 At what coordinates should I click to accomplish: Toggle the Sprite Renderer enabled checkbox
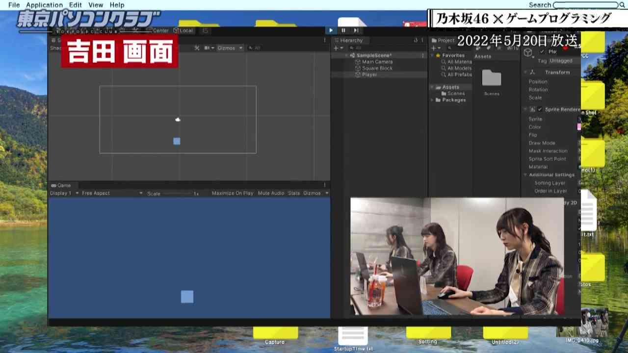(540, 109)
